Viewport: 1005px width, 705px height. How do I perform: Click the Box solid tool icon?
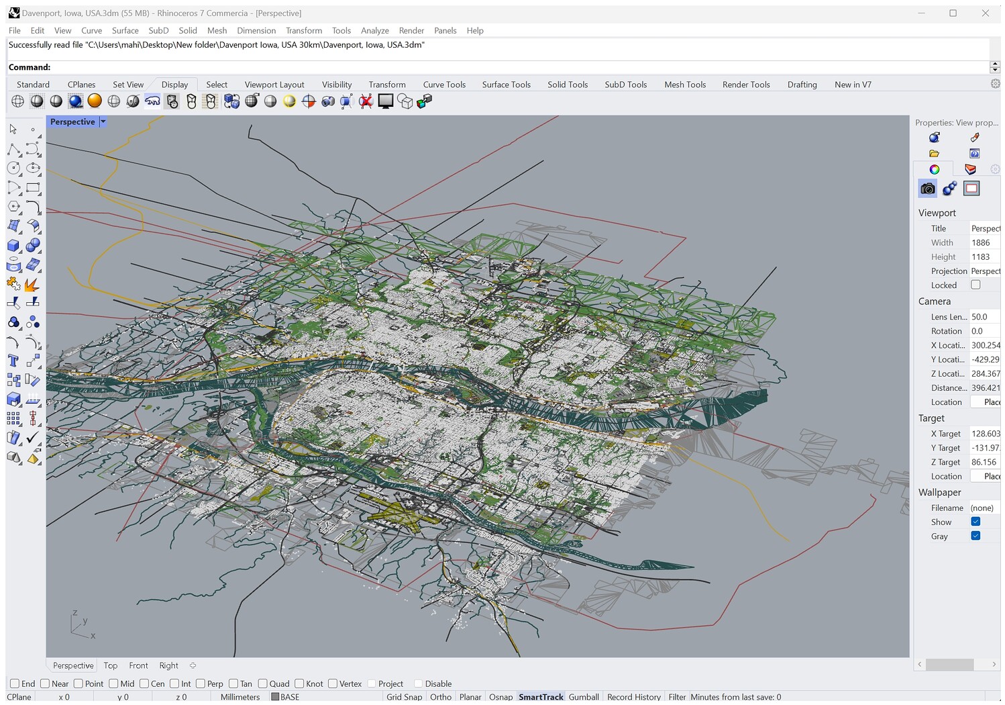pyautogui.click(x=13, y=246)
